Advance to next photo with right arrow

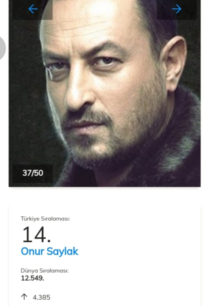(x=177, y=9)
